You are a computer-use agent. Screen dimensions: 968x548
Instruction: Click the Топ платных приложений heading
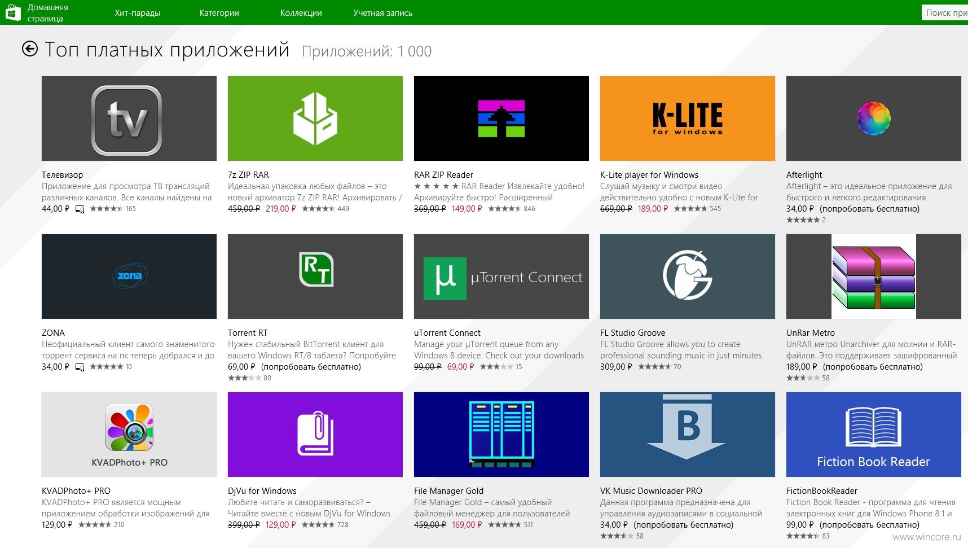pyautogui.click(x=167, y=50)
